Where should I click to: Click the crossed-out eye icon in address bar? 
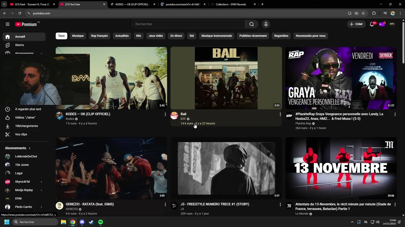[356, 13]
